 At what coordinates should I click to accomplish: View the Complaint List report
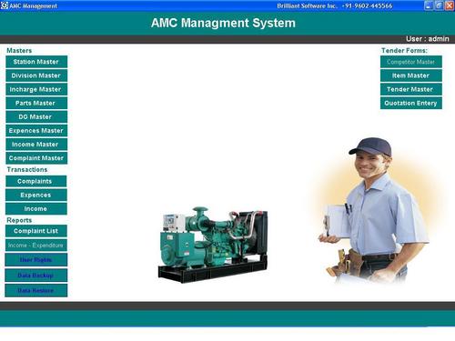(36, 231)
